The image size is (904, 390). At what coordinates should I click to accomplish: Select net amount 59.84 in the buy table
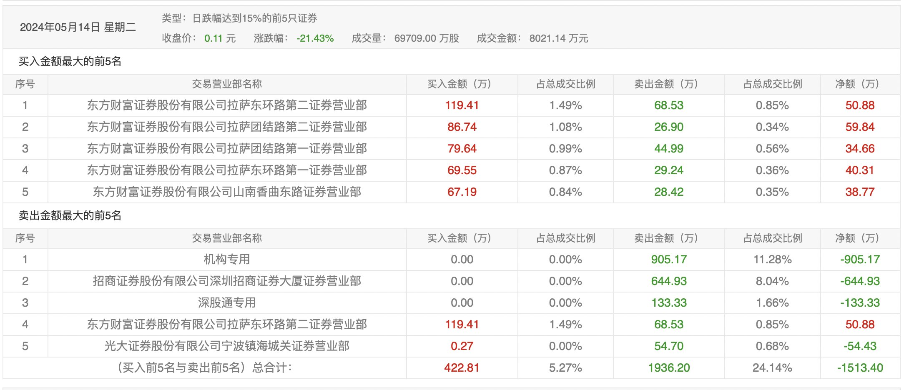click(860, 127)
